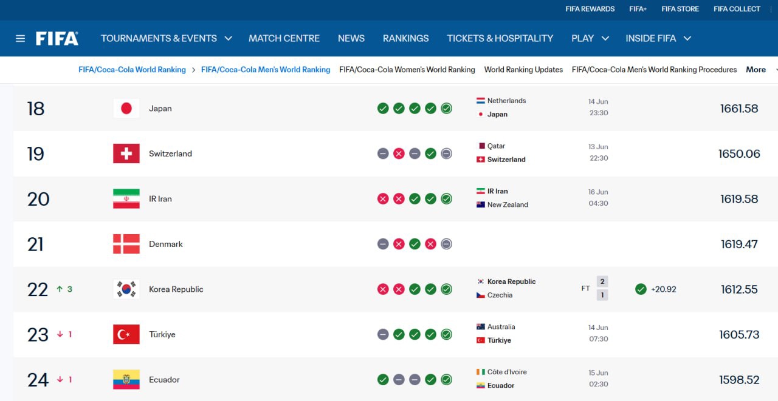Open the hamburger menu icon
The width and height of the screenshot is (778, 401).
[x=21, y=38]
